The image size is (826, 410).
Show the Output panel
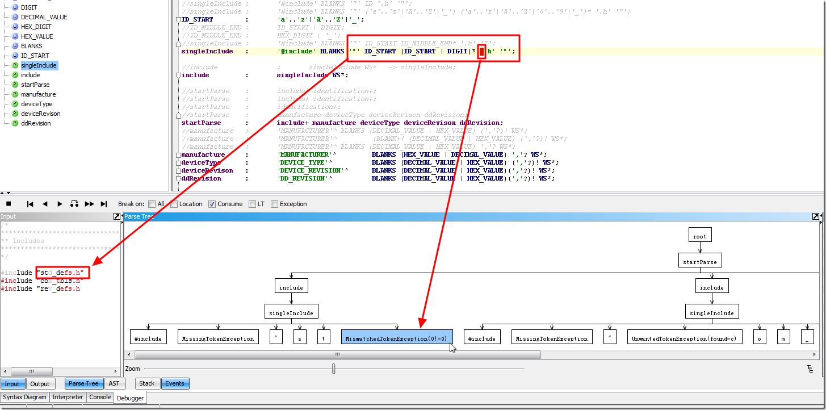(40, 384)
